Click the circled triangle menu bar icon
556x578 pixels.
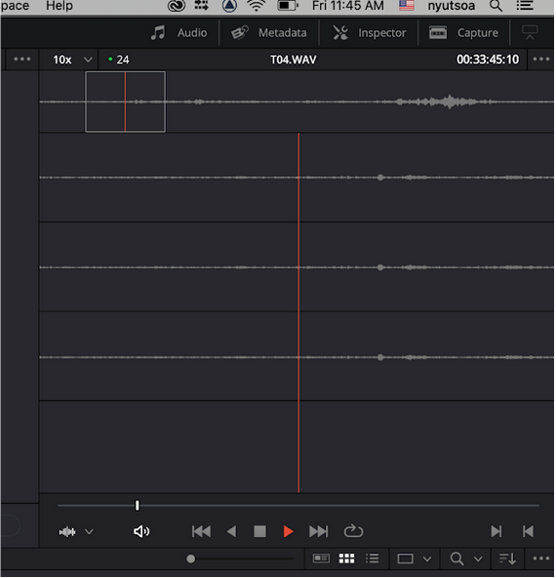pos(229,6)
